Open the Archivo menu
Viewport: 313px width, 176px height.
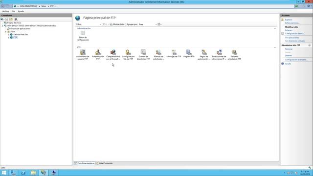[6, 11]
